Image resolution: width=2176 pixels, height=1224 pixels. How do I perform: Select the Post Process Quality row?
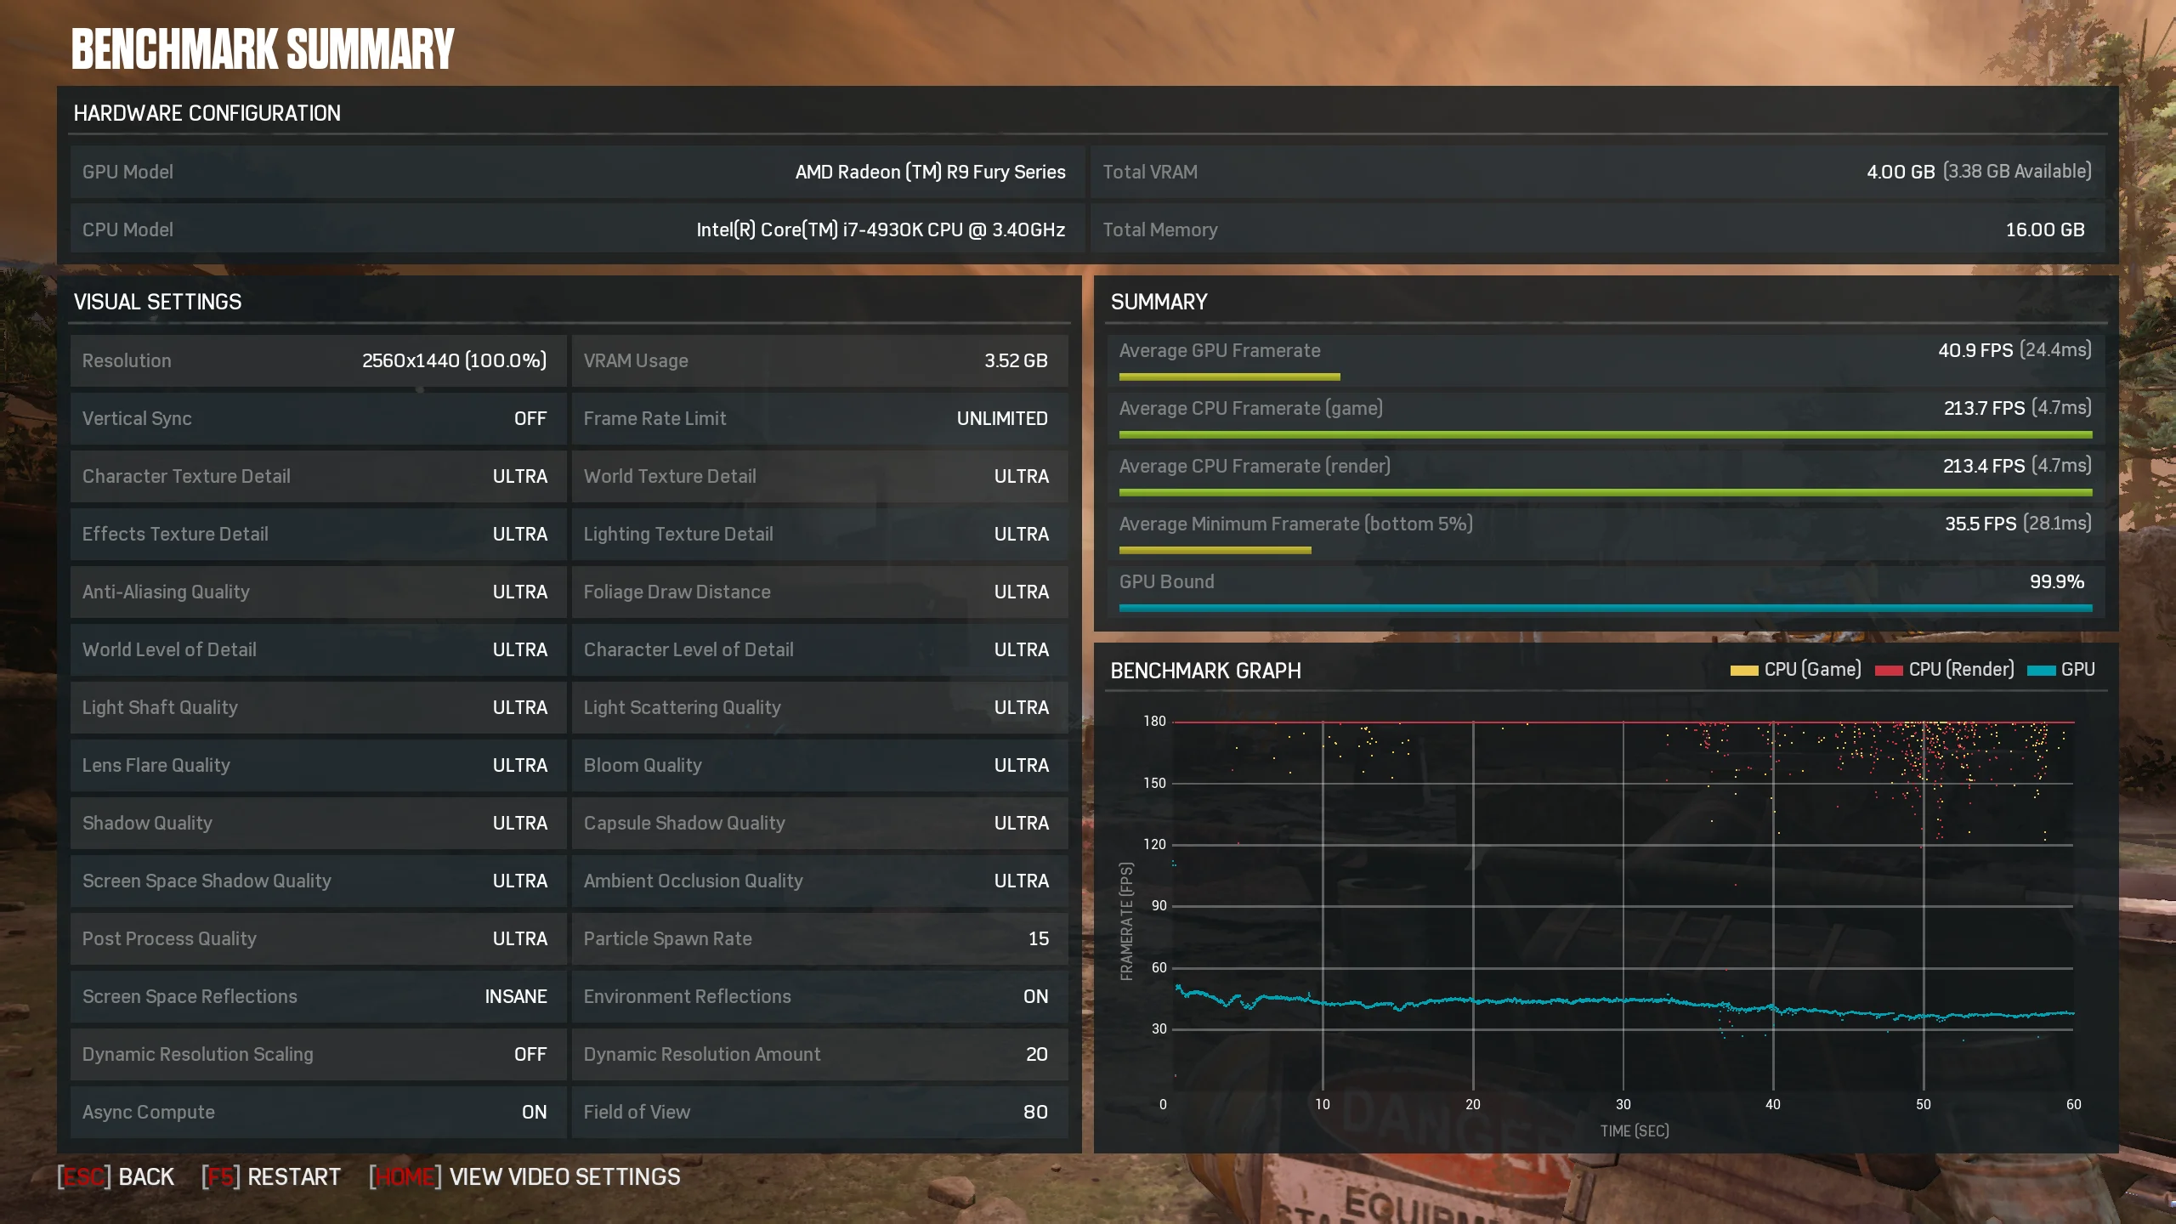pos(318,938)
